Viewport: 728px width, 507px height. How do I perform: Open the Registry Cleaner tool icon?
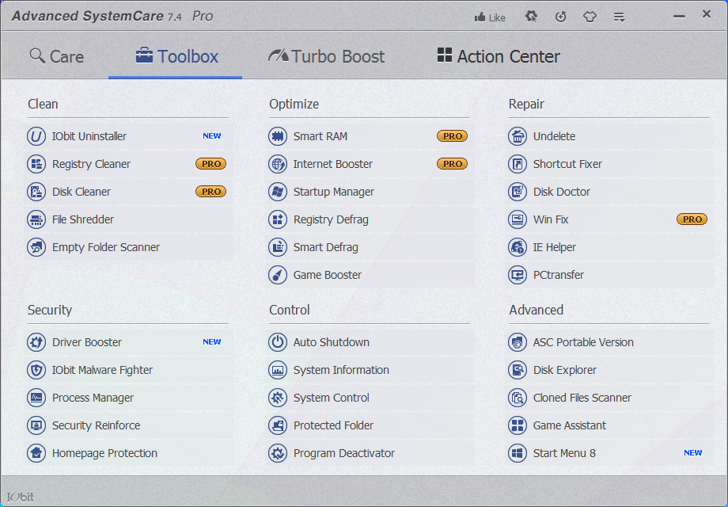click(36, 164)
